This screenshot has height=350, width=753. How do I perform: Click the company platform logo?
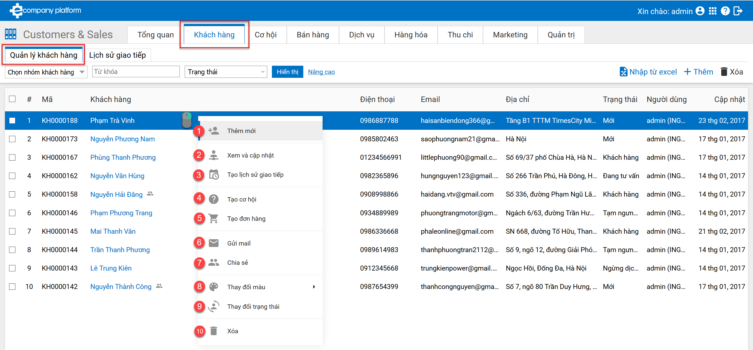[46, 10]
